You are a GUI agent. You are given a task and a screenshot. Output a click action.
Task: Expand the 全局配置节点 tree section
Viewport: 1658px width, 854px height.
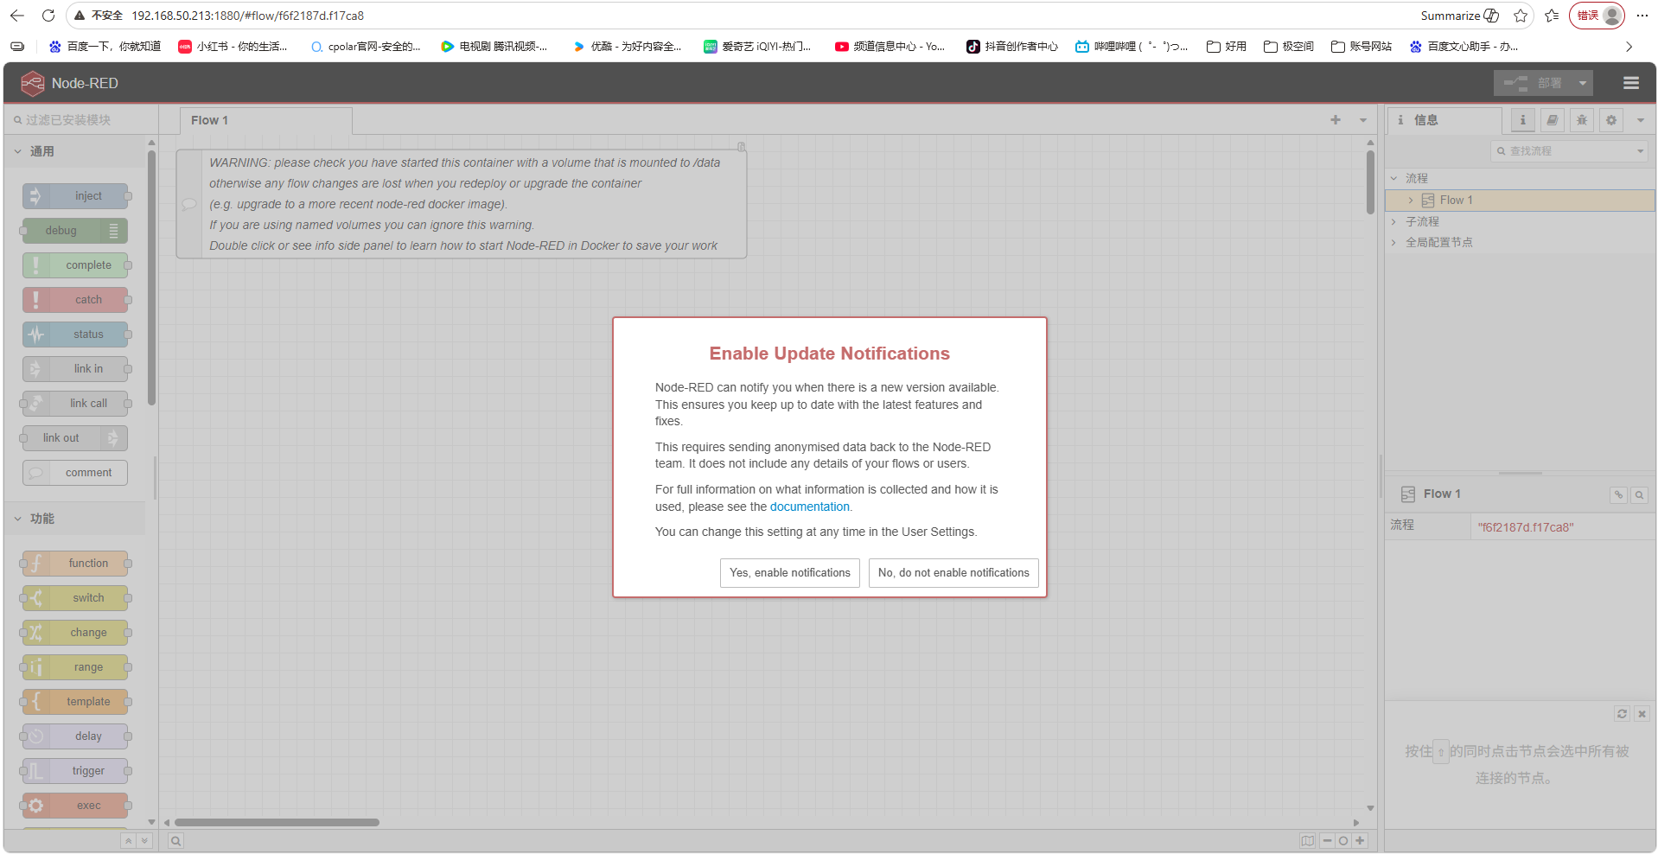(x=1393, y=243)
